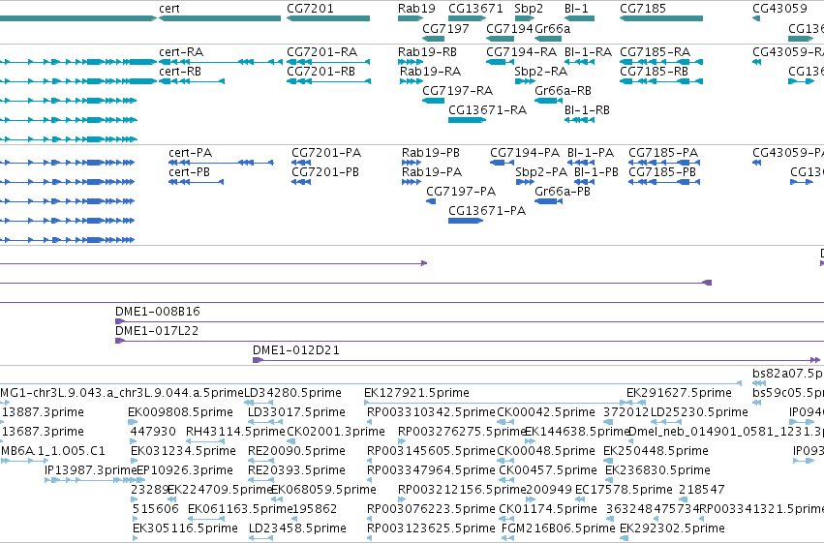Click protein label 'CG7185-PA'
The width and height of the screenshot is (824, 543).
(663, 153)
